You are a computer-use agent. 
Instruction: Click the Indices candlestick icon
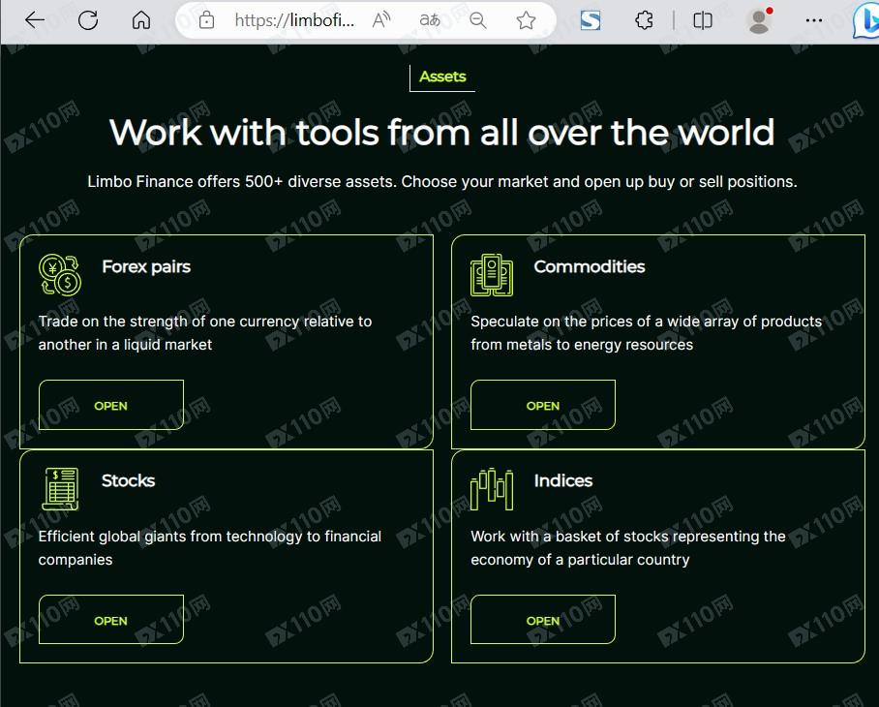coord(492,489)
